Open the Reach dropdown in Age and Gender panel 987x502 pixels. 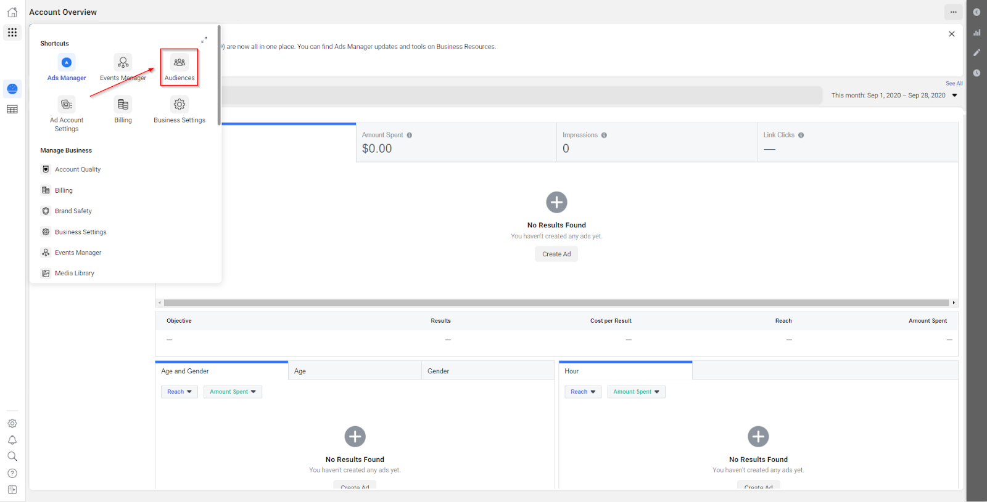click(180, 392)
